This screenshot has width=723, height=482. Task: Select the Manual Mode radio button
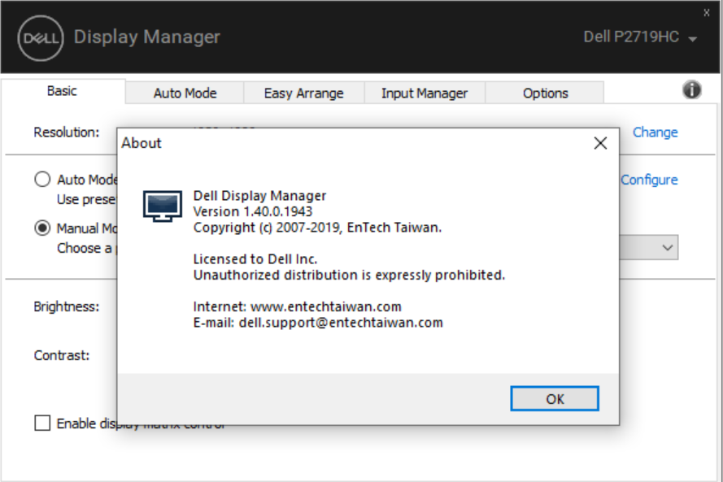(42, 228)
